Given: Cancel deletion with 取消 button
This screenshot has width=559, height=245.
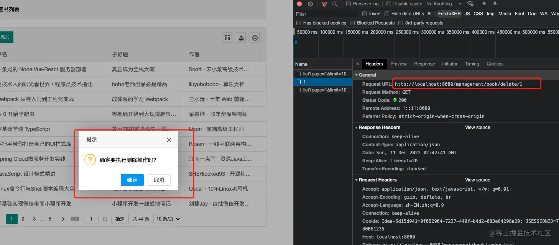Looking at the screenshot, I should point(159,180).
